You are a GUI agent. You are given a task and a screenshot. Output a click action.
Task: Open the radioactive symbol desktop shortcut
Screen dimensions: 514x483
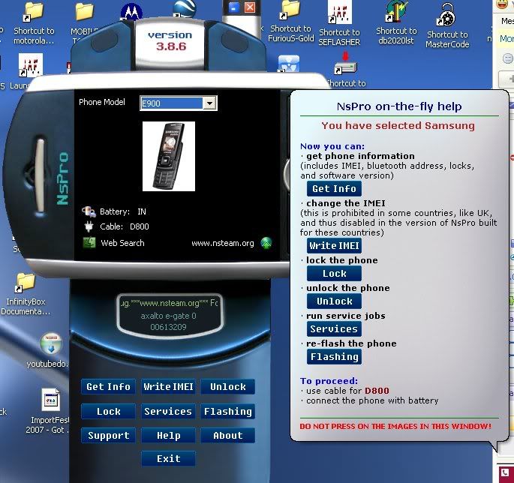pos(288,64)
